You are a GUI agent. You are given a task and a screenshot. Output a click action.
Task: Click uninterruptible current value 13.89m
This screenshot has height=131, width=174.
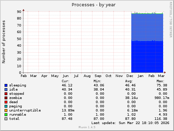point(68,110)
